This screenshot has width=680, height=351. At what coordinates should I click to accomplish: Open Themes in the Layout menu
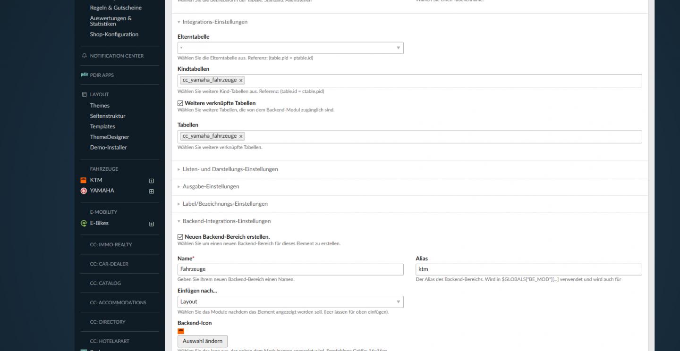pyautogui.click(x=100, y=106)
